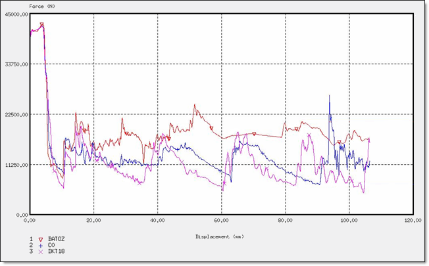Select the BATOZ legend label
The image size is (429, 266).
coord(57,240)
